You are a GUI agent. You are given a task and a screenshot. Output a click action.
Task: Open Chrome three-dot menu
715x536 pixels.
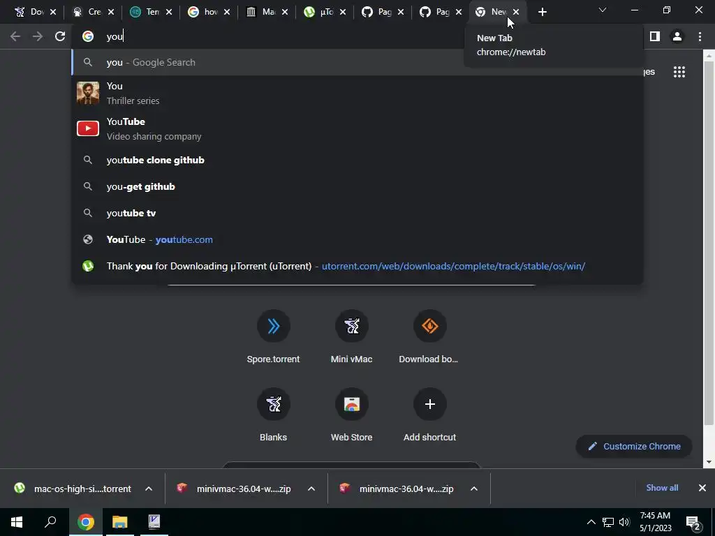click(700, 36)
